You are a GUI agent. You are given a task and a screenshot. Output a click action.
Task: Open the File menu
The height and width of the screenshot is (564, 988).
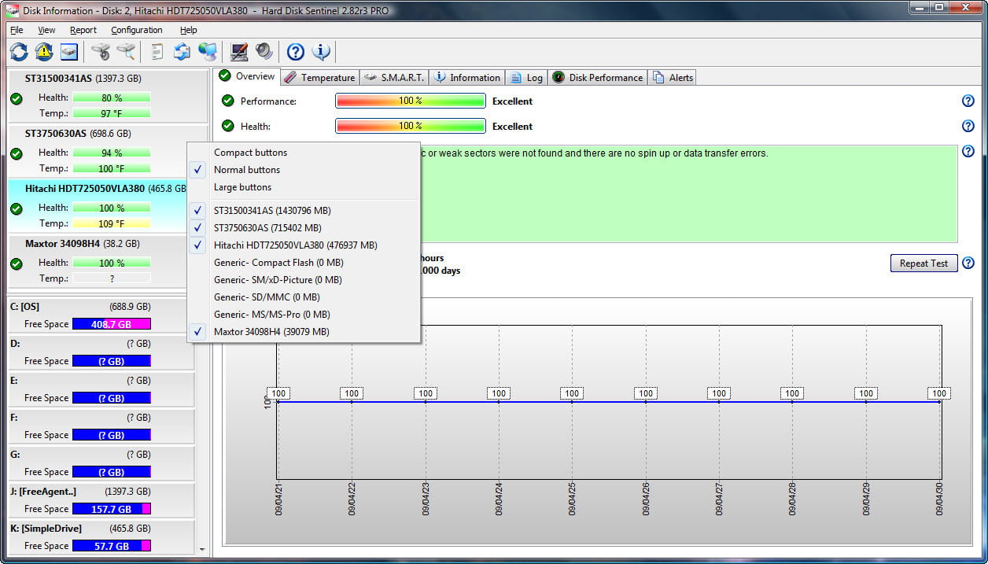(x=17, y=30)
